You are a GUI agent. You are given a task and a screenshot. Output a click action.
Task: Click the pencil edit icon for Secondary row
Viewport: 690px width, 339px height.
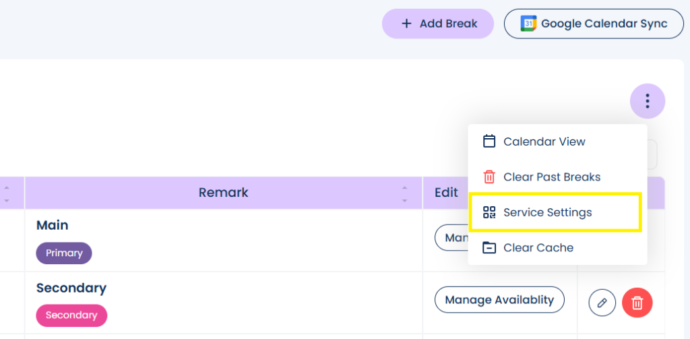point(602,303)
